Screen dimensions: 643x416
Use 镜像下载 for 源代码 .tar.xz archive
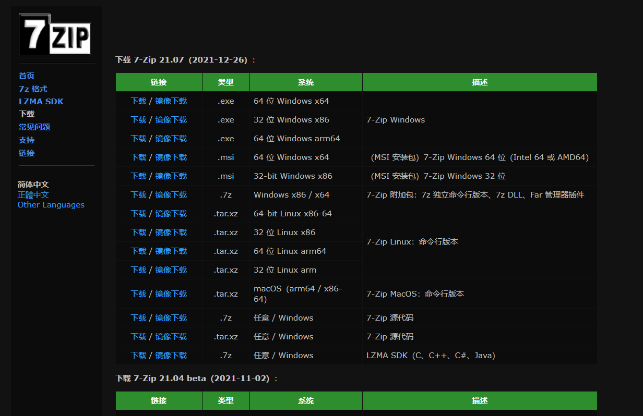coord(171,337)
